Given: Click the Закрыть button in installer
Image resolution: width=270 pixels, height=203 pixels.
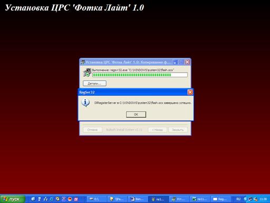Looking at the screenshot, I should tap(178, 130).
